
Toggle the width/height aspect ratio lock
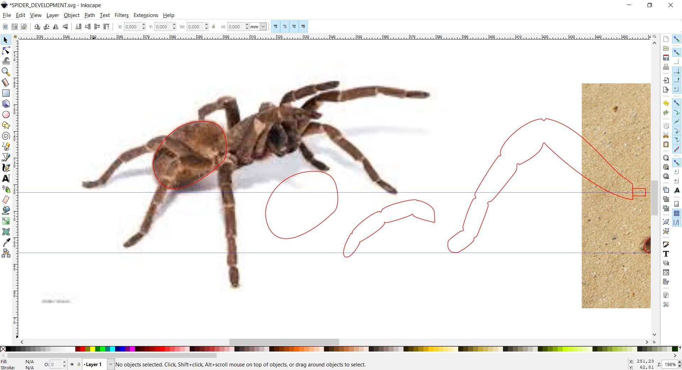coord(213,27)
